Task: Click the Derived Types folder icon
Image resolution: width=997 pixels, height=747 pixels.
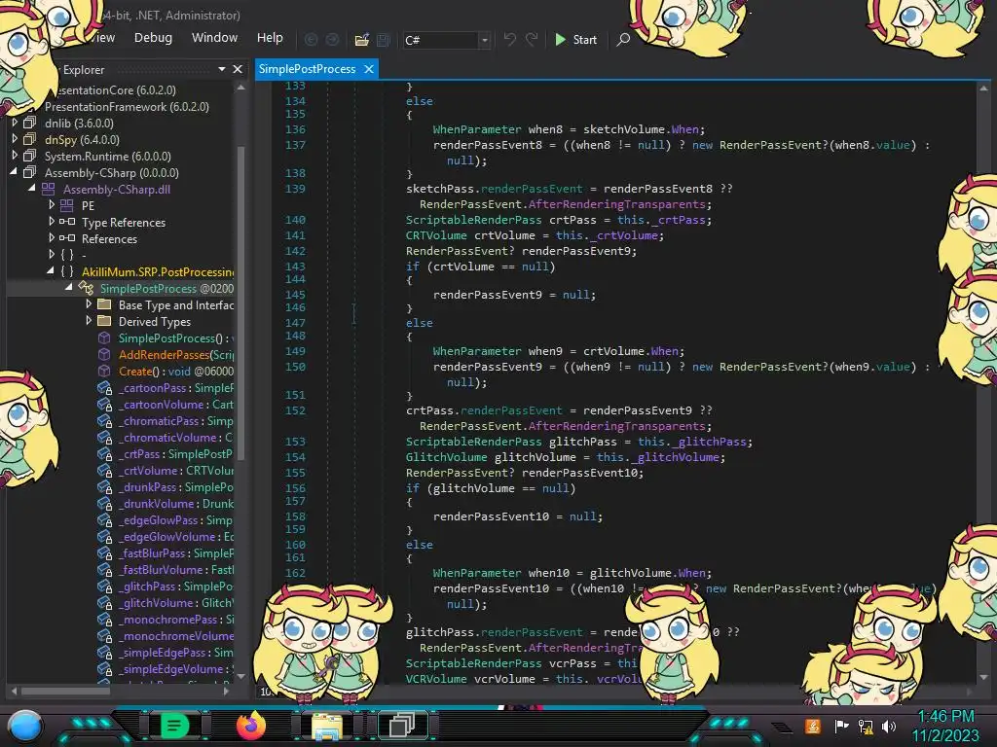Action: (x=104, y=321)
